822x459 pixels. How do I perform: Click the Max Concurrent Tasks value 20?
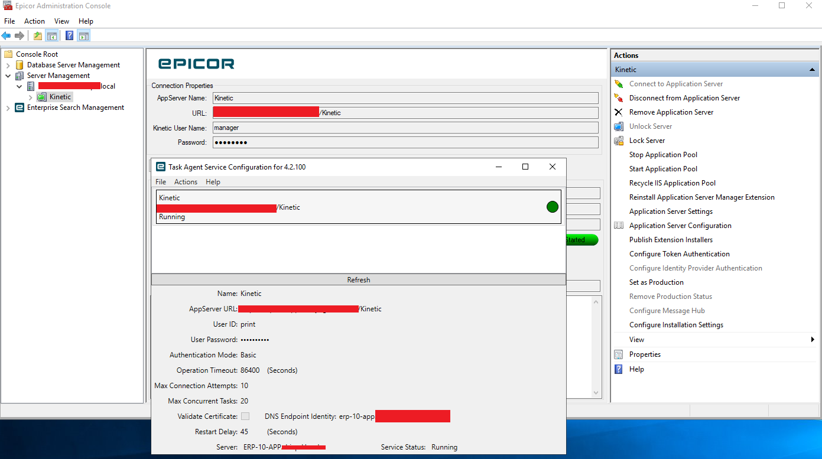[x=244, y=401]
